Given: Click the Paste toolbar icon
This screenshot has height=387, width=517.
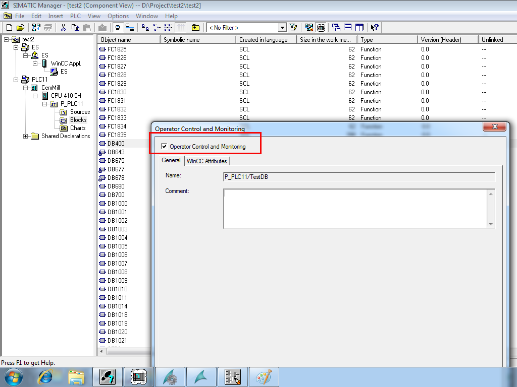Looking at the screenshot, I should [87, 28].
